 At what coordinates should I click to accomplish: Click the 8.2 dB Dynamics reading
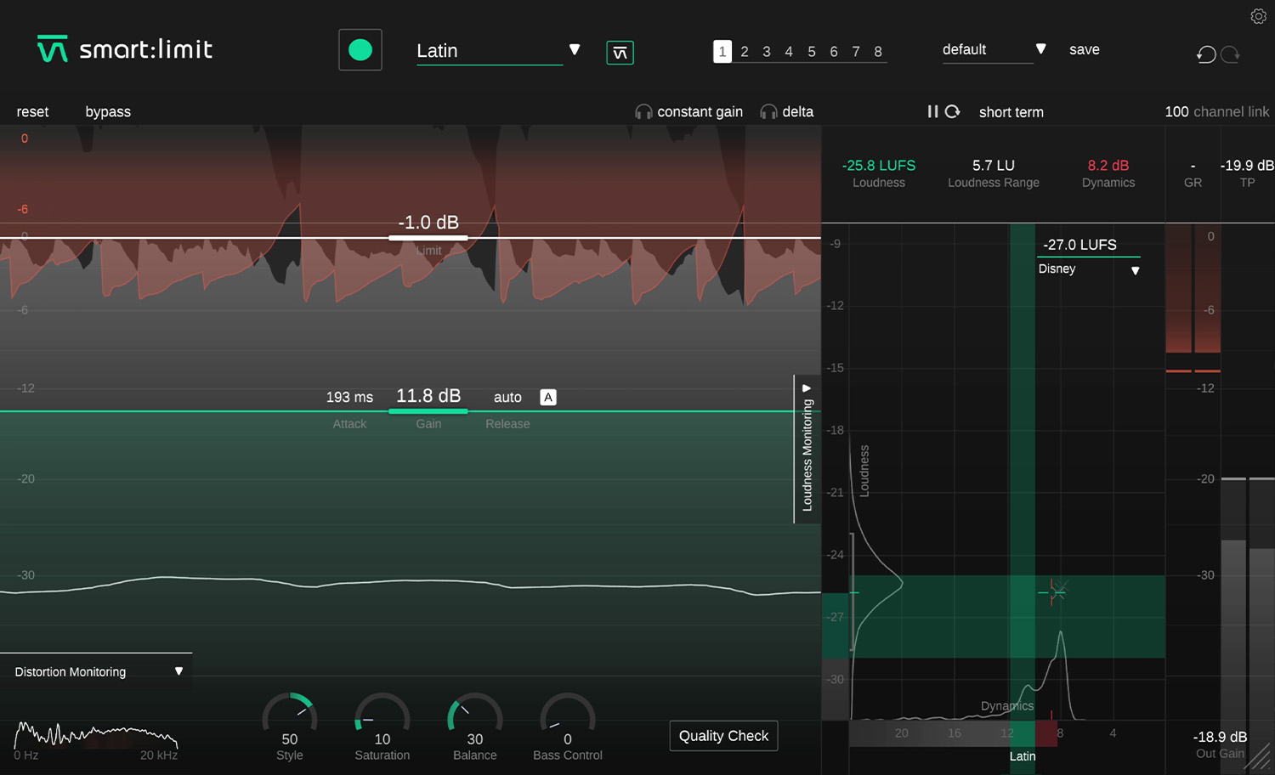click(1108, 166)
